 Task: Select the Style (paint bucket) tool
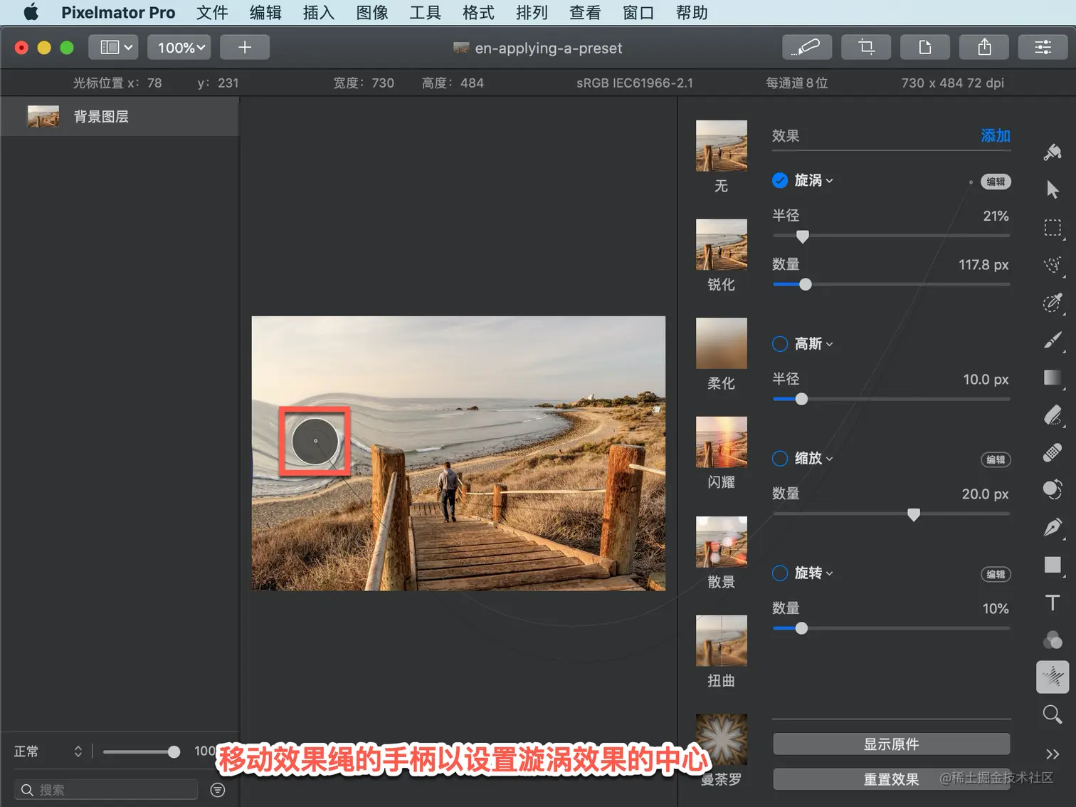(x=1053, y=152)
